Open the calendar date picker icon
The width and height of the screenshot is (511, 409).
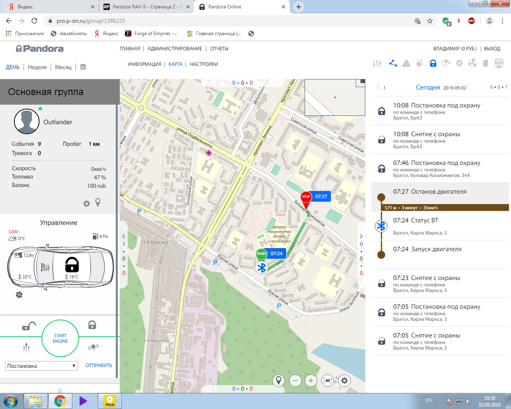(83, 67)
